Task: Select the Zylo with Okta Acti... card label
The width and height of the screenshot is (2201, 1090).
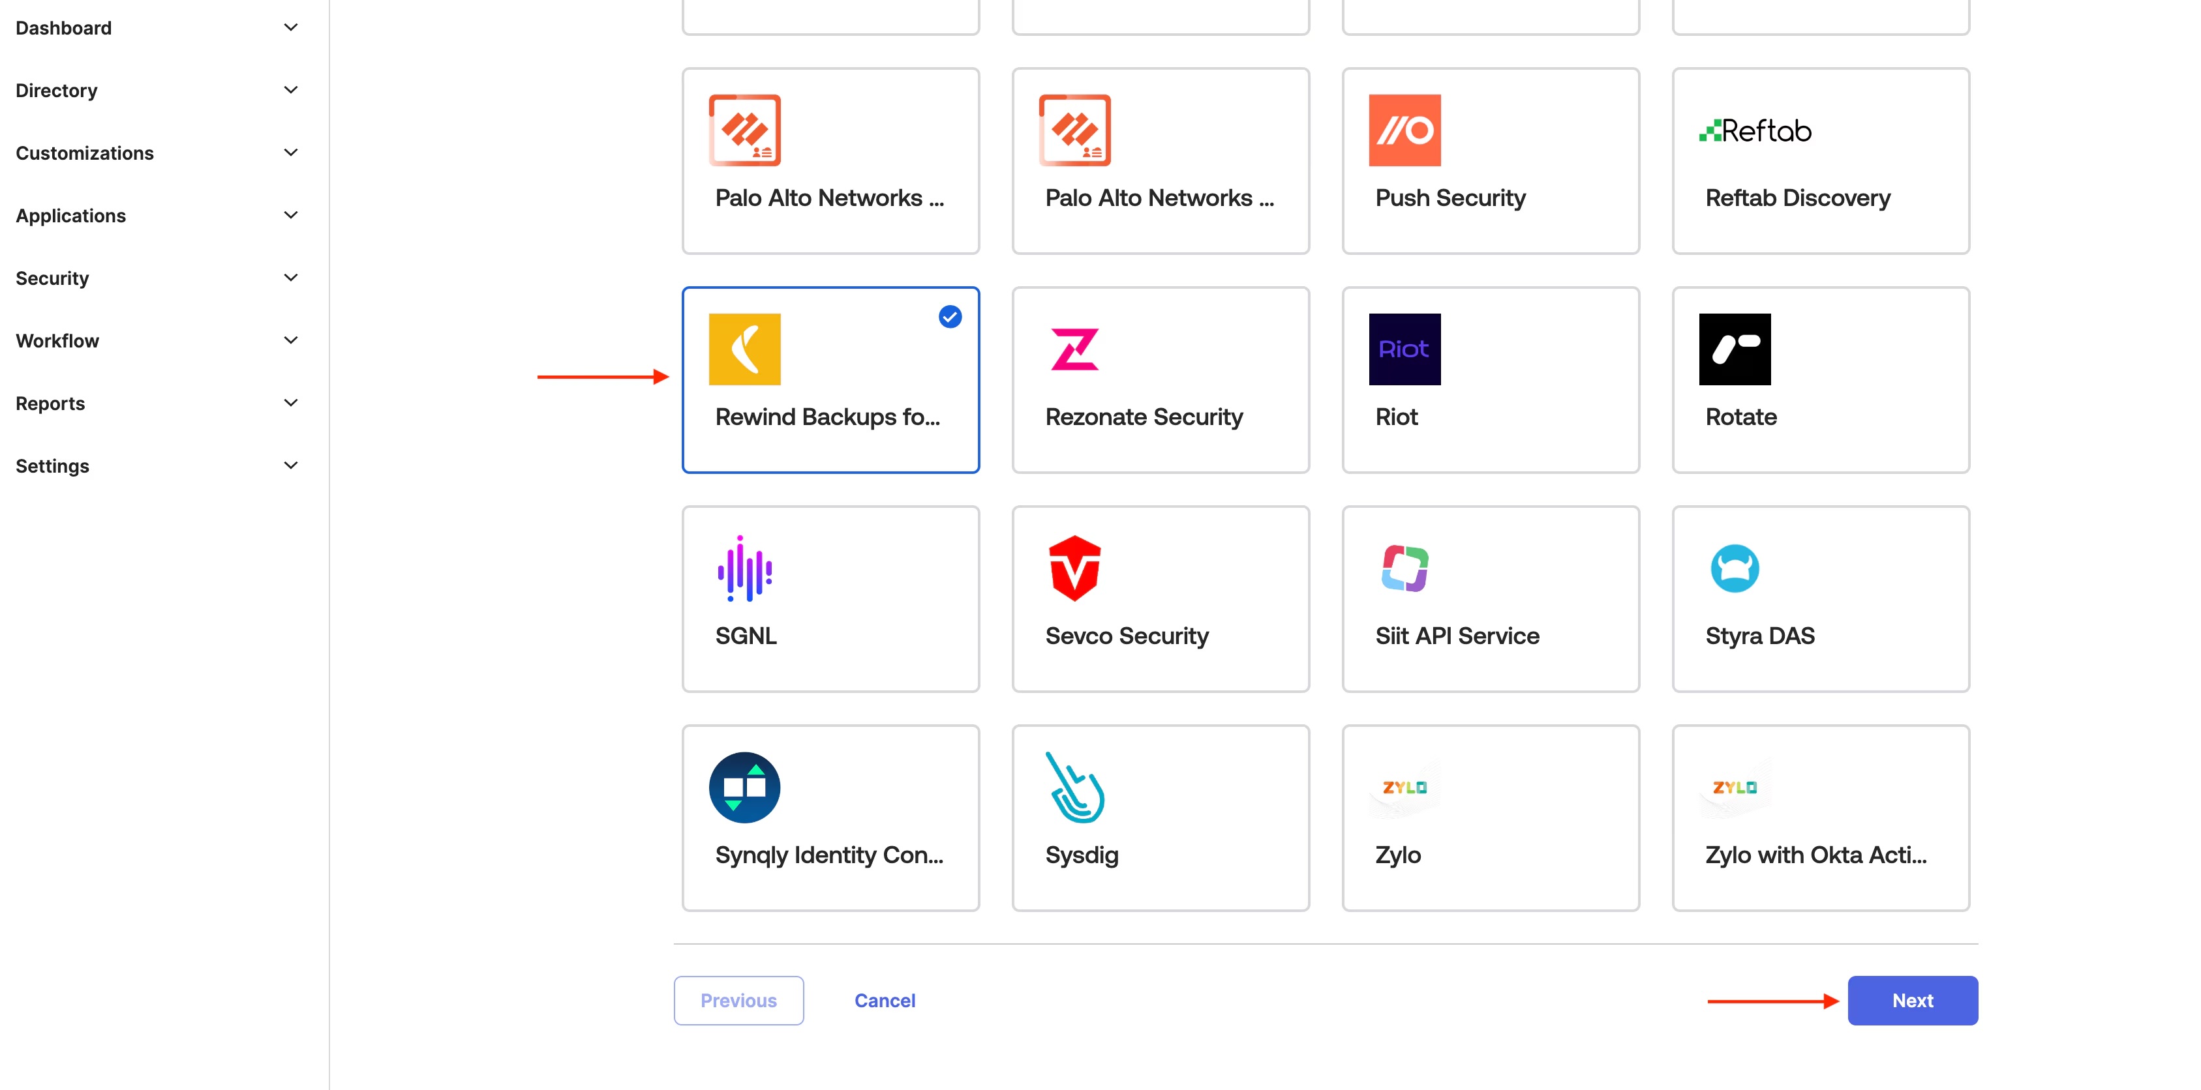Action: pyautogui.click(x=1815, y=855)
